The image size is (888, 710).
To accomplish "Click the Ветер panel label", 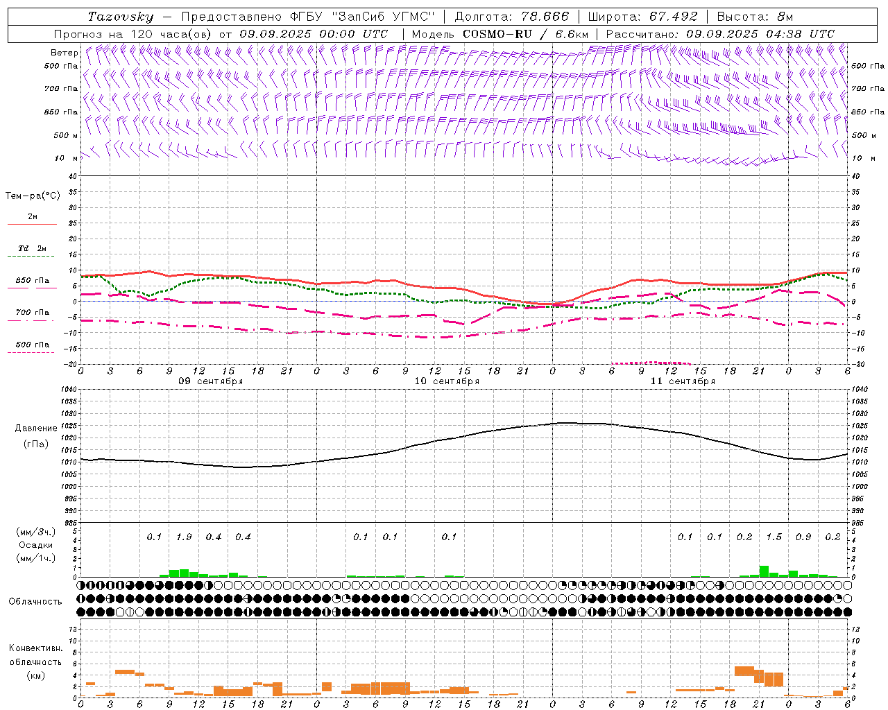I will click(x=65, y=53).
